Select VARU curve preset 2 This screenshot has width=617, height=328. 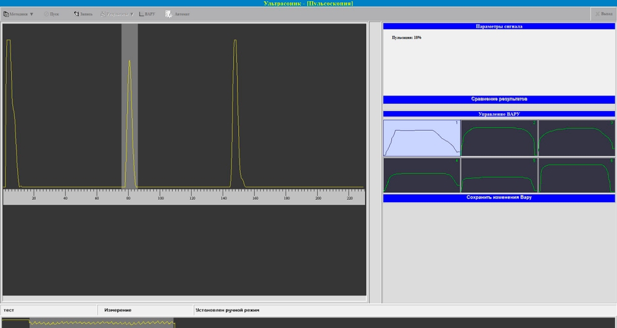(x=499, y=138)
